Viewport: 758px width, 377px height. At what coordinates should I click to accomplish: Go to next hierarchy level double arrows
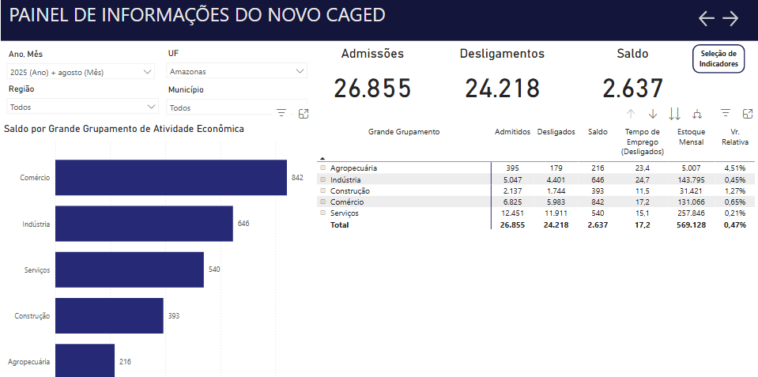(675, 114)
